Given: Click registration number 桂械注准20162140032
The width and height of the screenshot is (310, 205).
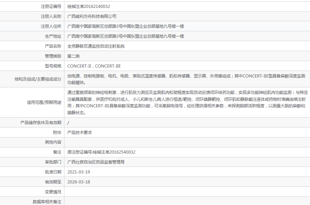Looking at the screenshot, I should [88, 6].
